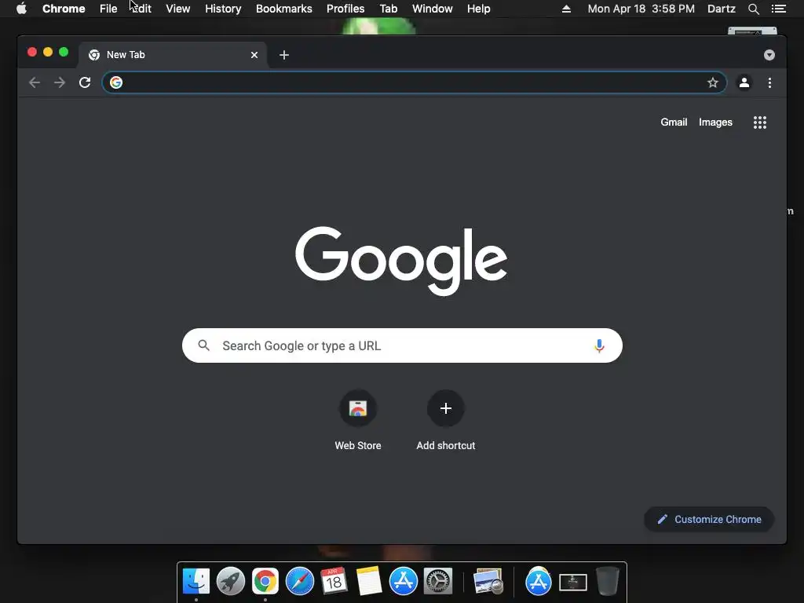Open the Window menu
The image size is (804, 603).
pos(433,9)
